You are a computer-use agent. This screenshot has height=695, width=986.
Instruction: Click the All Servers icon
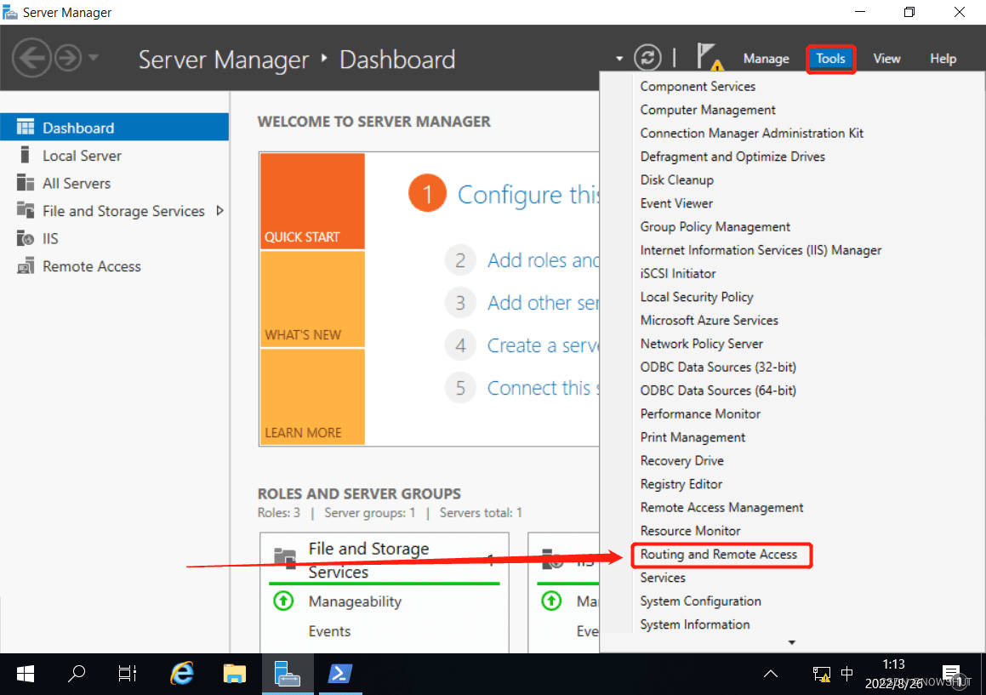[26, 182]
